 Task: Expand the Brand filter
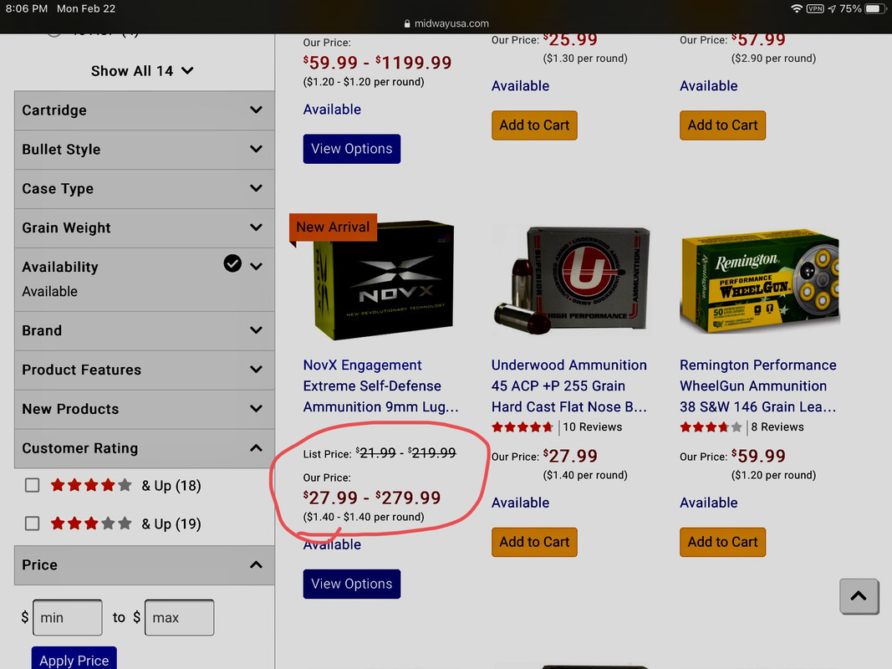[145, 330]
